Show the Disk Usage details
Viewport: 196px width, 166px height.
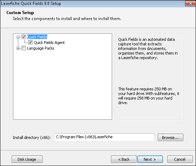[x=27, y=159]
